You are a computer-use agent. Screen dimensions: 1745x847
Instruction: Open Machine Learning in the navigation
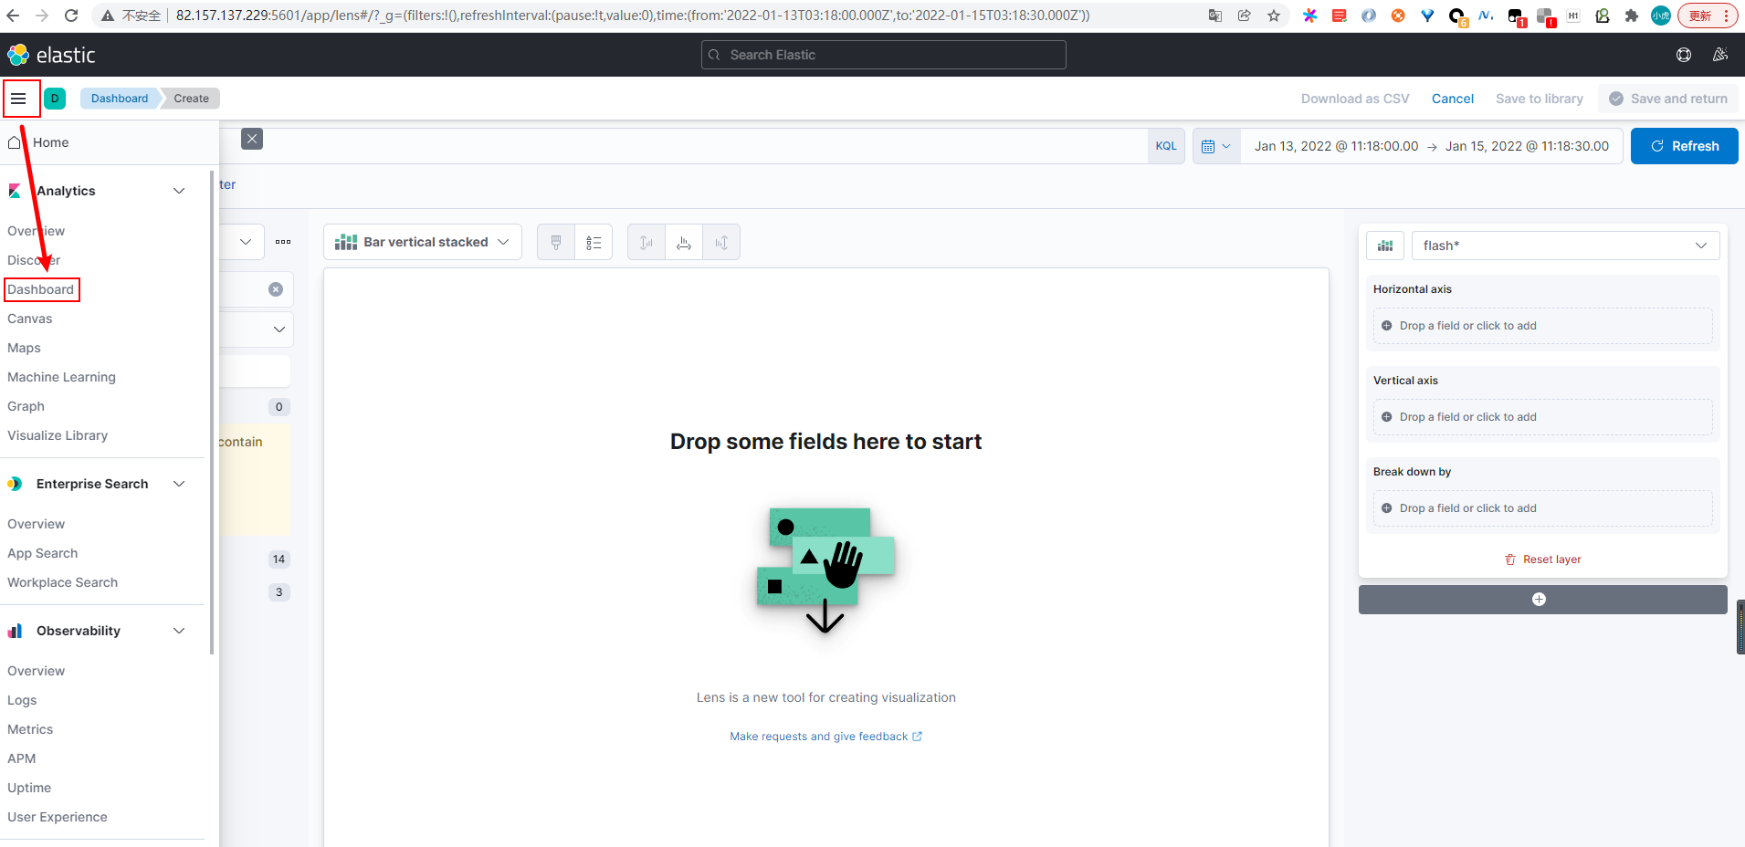click(61, 377)
